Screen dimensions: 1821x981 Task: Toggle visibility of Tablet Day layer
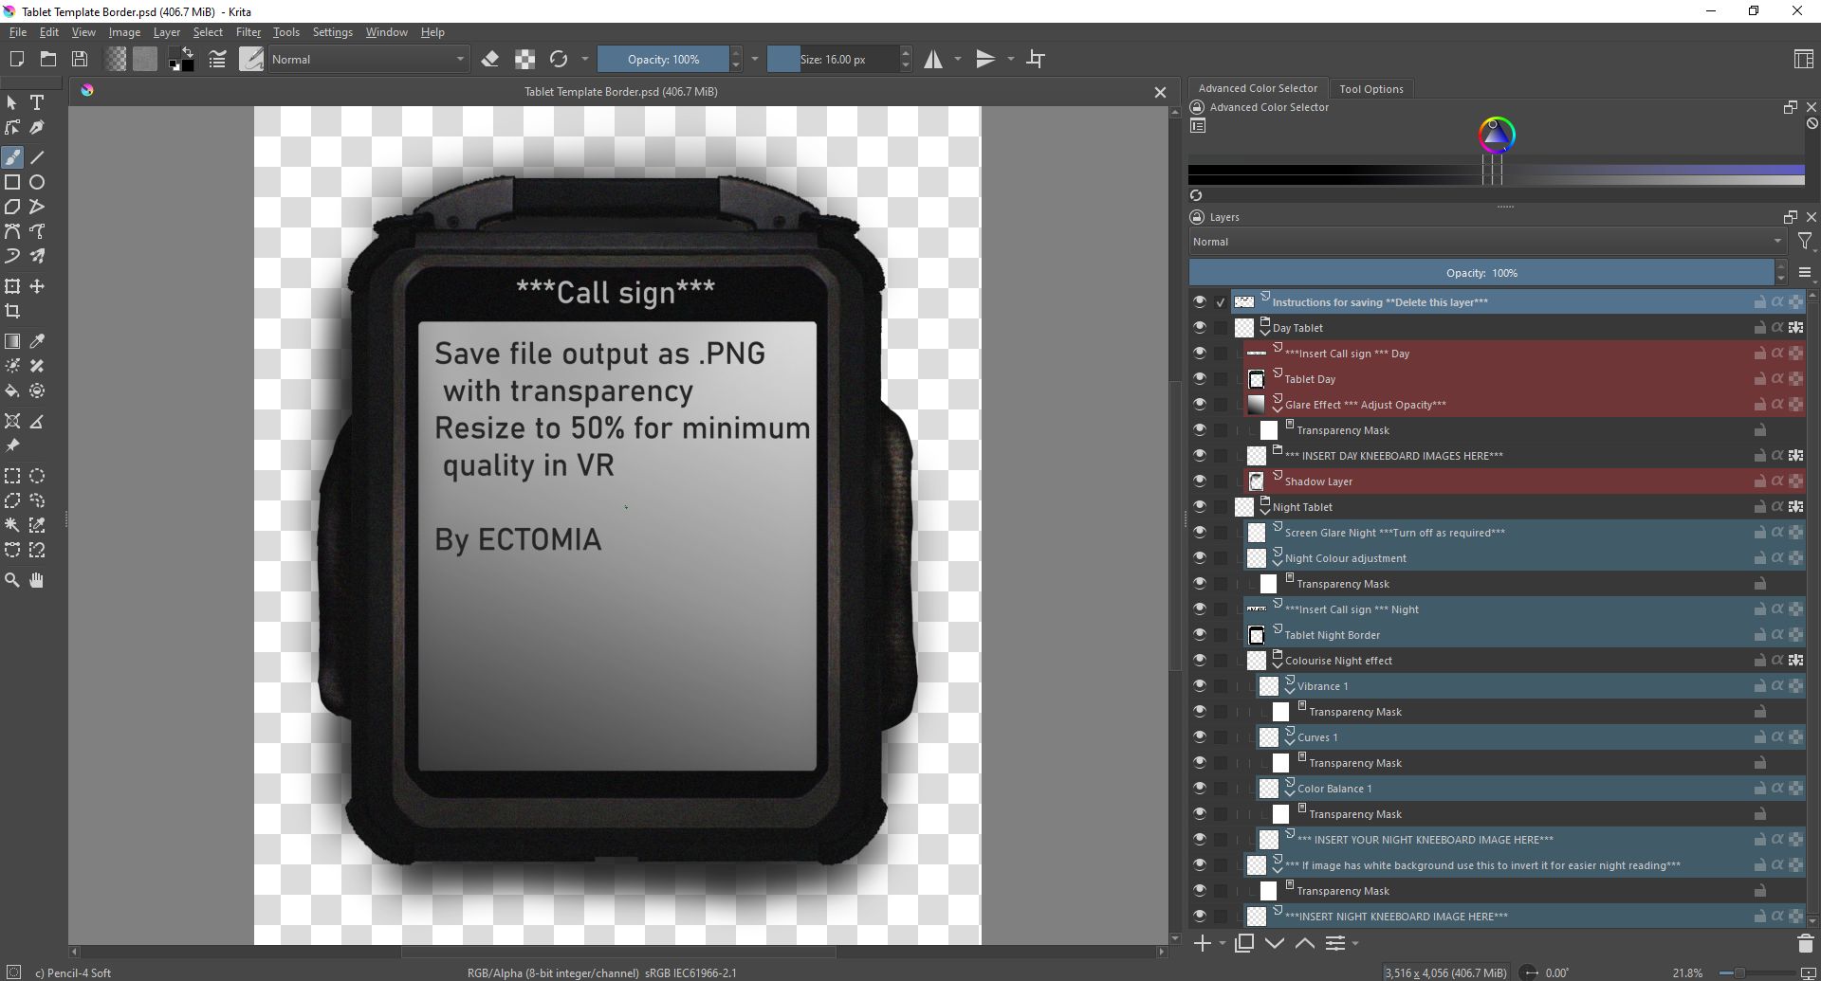[x=1200, y=379]
